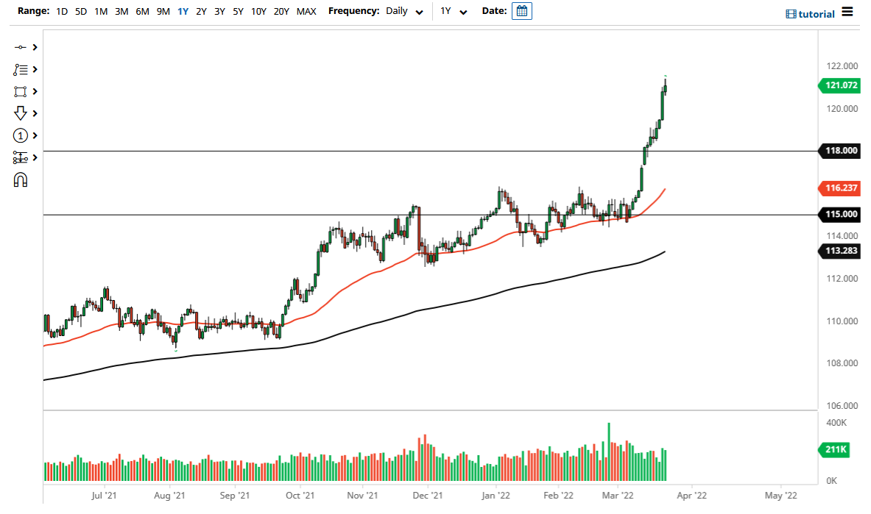Select the shape annotation tool
The width and height of the screenshot is (871, 514).
pos(21,91)
